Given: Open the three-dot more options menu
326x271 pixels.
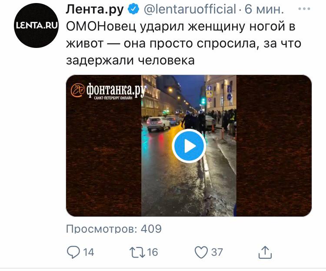Looking at the screenshot, I should [x=304, y=9].
